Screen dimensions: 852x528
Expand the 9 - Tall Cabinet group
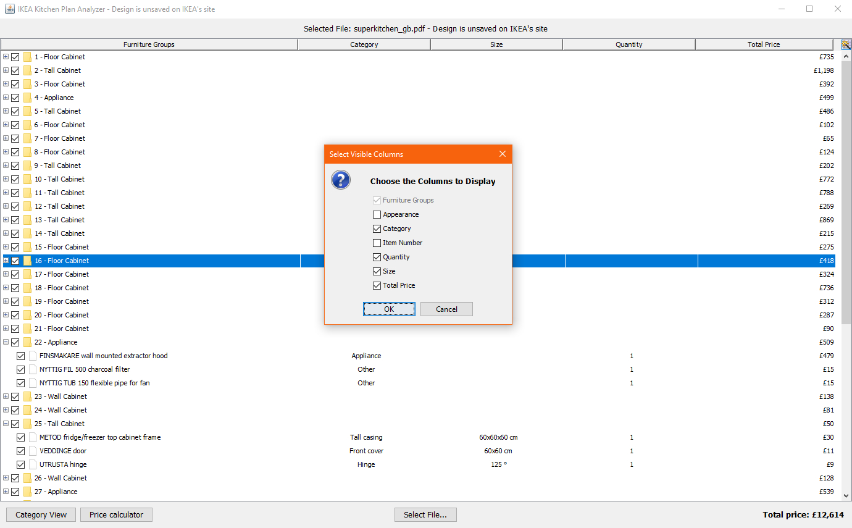point(6,166)
